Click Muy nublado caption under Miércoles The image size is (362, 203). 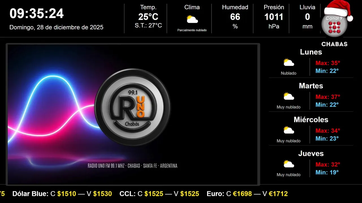(289, 141)
